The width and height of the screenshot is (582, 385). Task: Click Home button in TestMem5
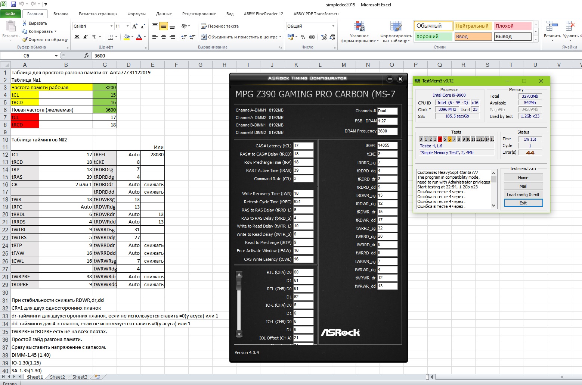[523, 178]
